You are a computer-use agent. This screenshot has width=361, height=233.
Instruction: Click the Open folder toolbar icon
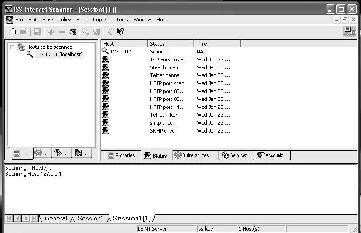click(24, 32)
